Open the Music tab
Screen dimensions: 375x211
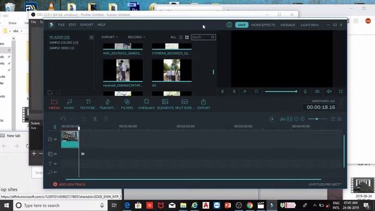(x=69, y=104)
